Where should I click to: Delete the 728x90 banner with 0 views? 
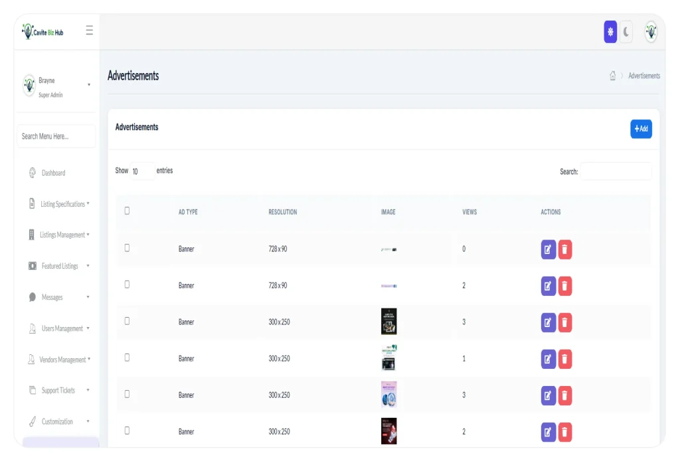564,249
